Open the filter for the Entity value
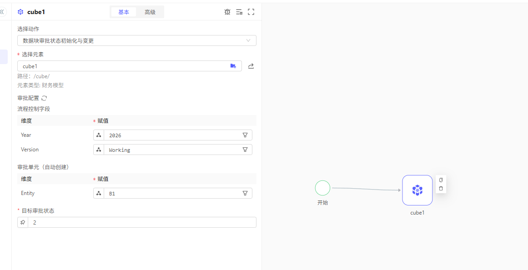 (x=245, y=193)
